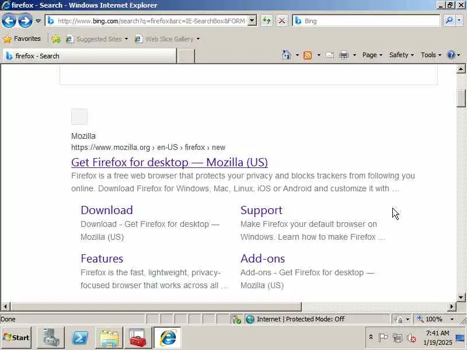The image size is (467, 350).
Task: Launch Windows PowerShell from the taskbar
Action: [80, 338]
